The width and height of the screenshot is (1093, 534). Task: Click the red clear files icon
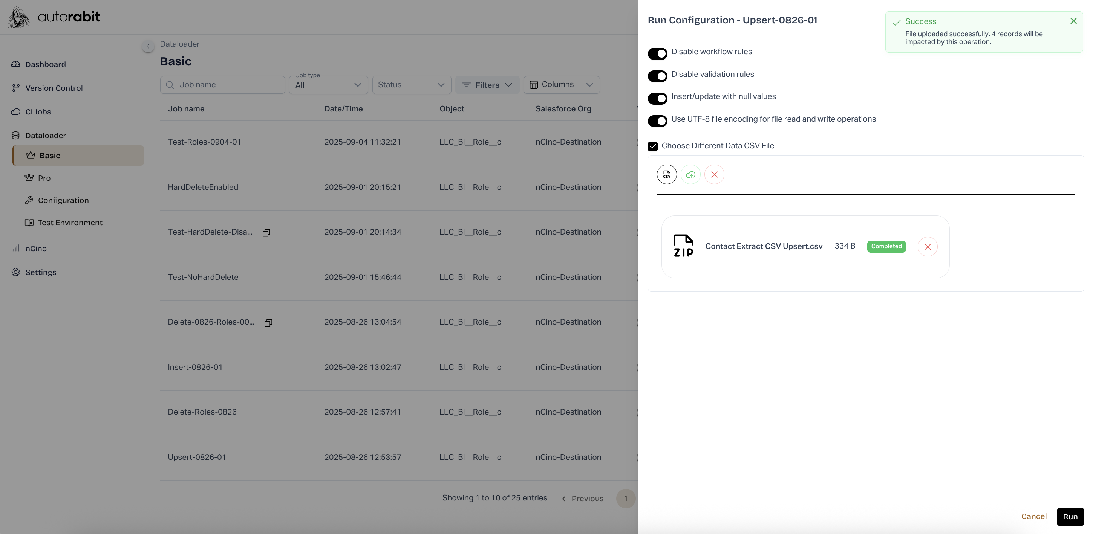714,175
